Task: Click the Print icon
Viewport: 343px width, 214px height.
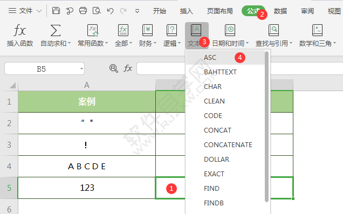Action: pyautogui.click(x=83, y=10)
